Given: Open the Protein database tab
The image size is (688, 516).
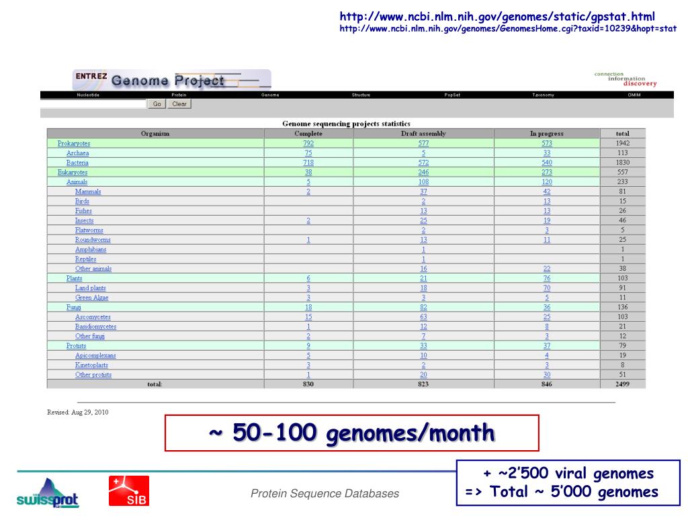Looking at the screenshot, I should pyautogui.click(x=179, y=95).
